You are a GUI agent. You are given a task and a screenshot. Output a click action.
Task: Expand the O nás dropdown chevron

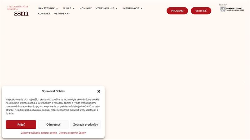tap(73, 8)
